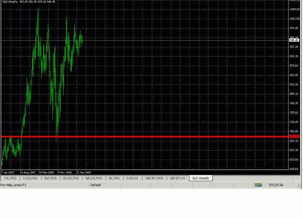This screenshot has height=219, width=303.
Task: Click the 1025.60 price scale value
Action: coord(295,10)
